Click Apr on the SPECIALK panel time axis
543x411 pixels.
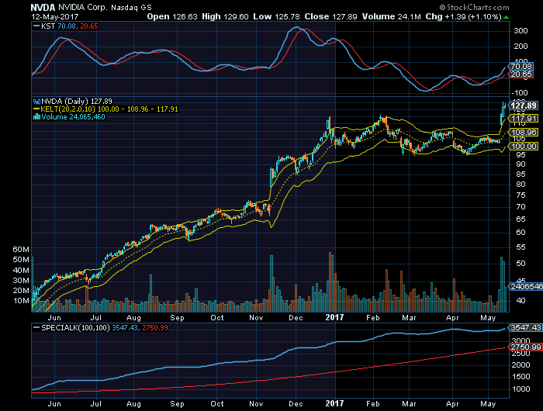452,404
